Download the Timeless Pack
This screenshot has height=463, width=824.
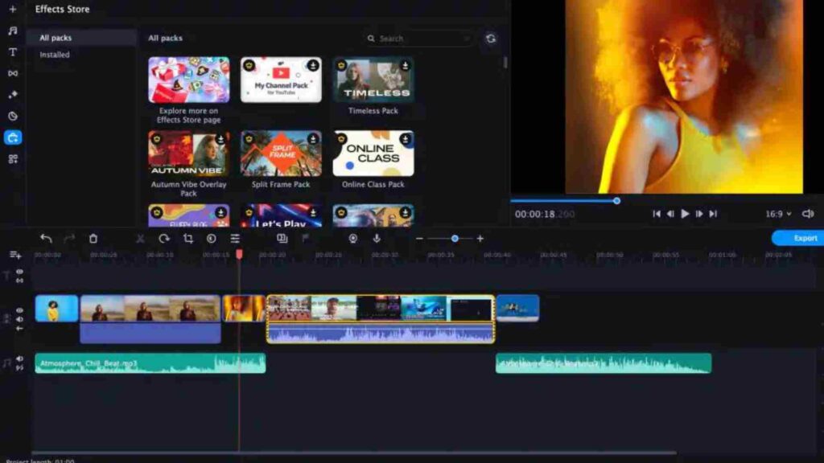[x=406, y=66]
